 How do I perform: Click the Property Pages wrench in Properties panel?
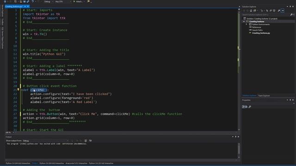coord(250,107)
